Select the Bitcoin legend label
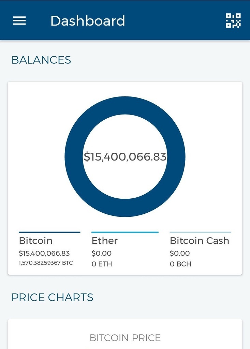250x349 pixels. 36,241
